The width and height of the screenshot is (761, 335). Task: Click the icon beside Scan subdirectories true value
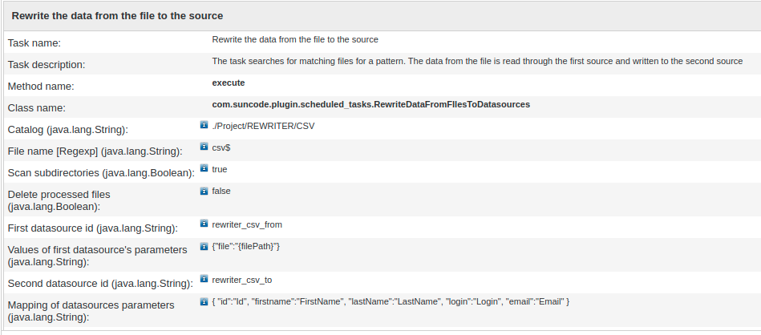pyautogui.click(x=204, y=169)
